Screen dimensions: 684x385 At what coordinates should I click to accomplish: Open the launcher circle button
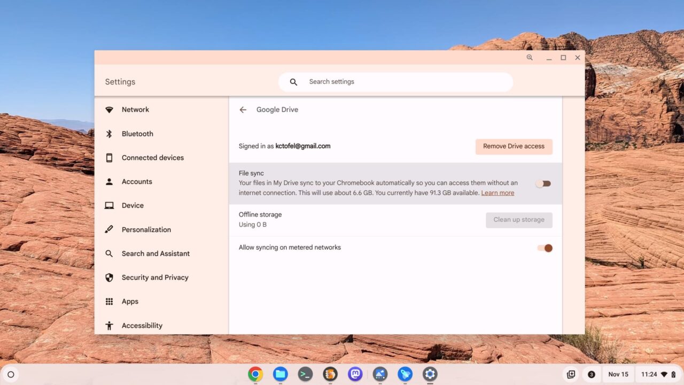11,374
